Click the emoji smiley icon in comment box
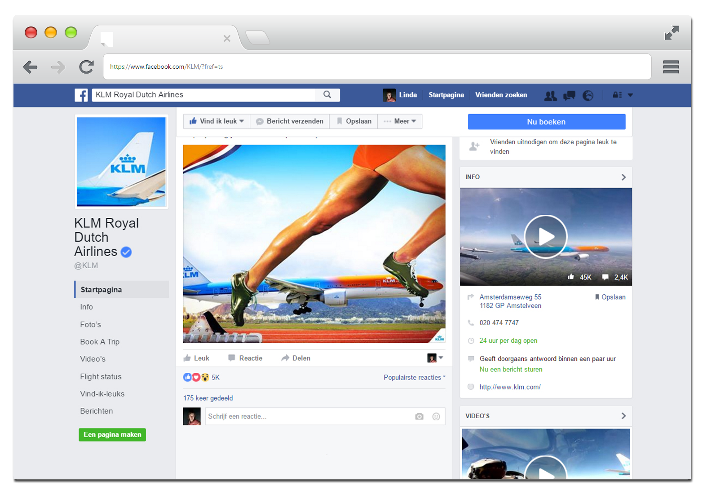This screenshot has width=707, height=495. tap(436, 416)
